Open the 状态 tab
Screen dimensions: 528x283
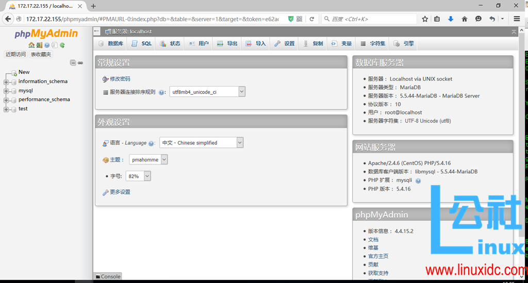170,43
